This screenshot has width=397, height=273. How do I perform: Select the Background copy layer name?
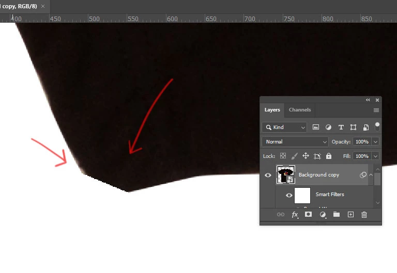click(319, 174)
